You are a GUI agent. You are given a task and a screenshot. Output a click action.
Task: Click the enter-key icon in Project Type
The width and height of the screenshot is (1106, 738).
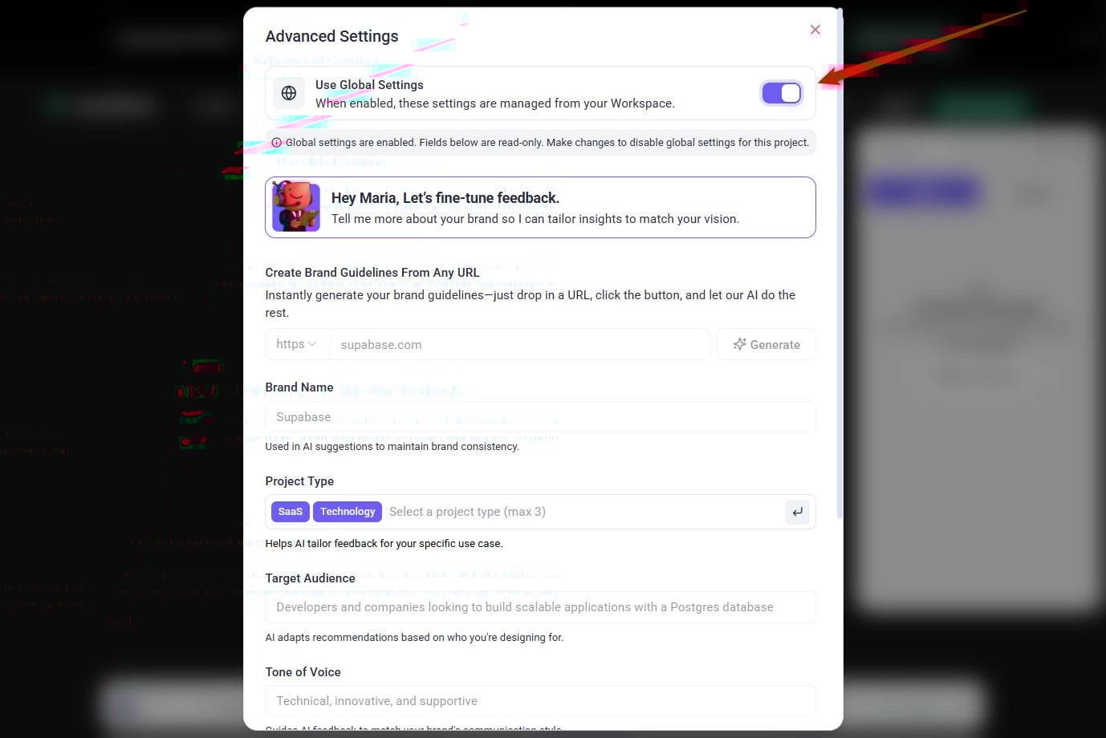pyautogui.click(x=797, y=512)
